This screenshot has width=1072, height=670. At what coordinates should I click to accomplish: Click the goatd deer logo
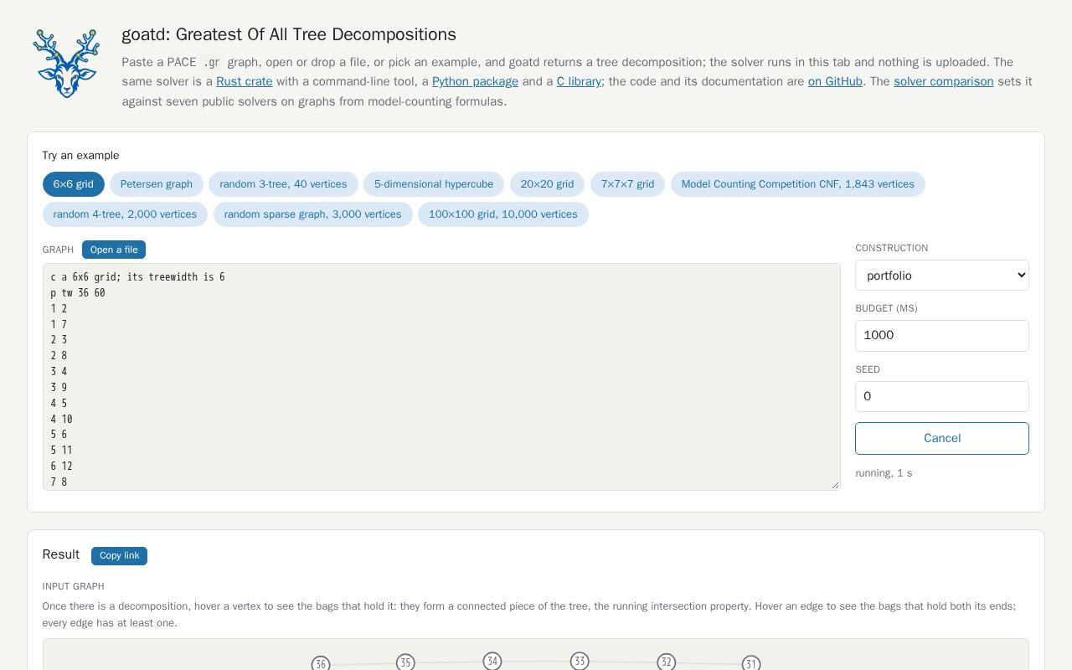pyautogui.click(x=66, y=63)
